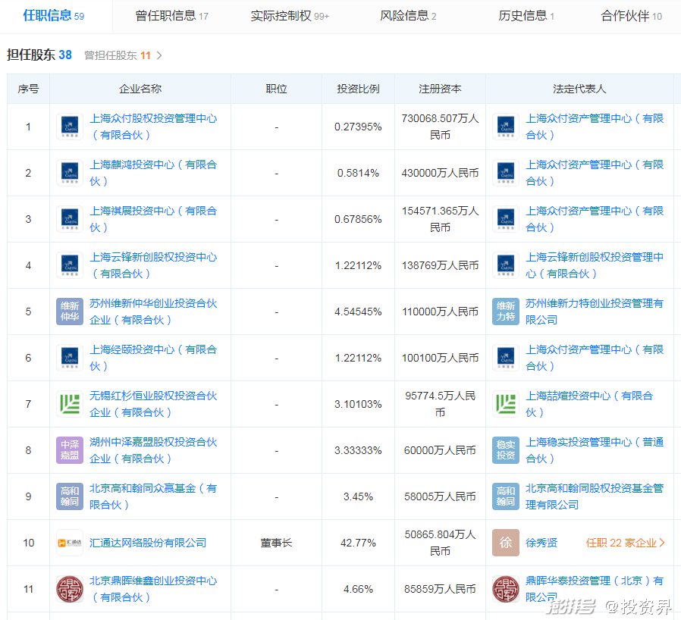681x620 pixels.
Task: Click 4.54545% investment ratio value
Action: 358,312
